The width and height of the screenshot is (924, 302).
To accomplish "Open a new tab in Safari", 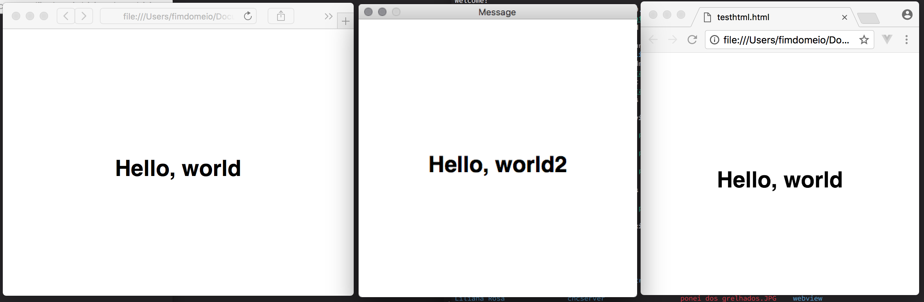I will [345, 21].
